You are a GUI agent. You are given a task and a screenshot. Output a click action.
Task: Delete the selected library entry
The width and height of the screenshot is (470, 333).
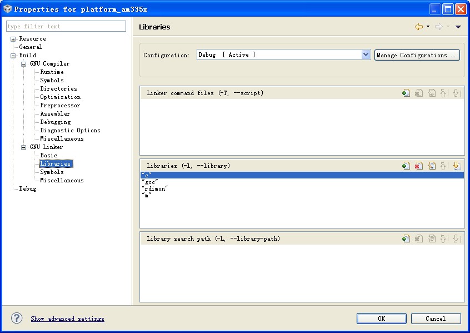pyautogui.click(x=419, y=166)
